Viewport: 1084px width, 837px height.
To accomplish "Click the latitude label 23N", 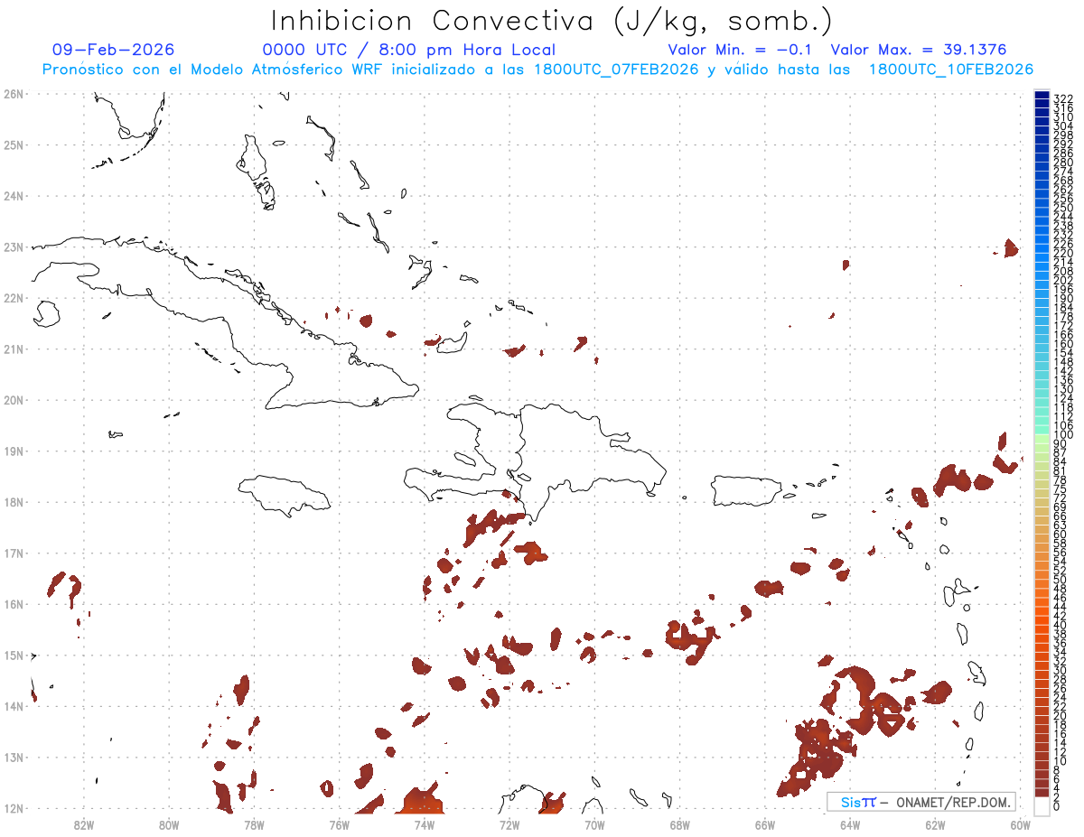I will point(14,246).
